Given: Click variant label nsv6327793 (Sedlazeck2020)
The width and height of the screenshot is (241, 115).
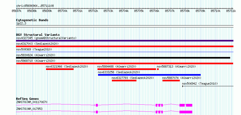Looking at the screenshot, I should 133,78.
